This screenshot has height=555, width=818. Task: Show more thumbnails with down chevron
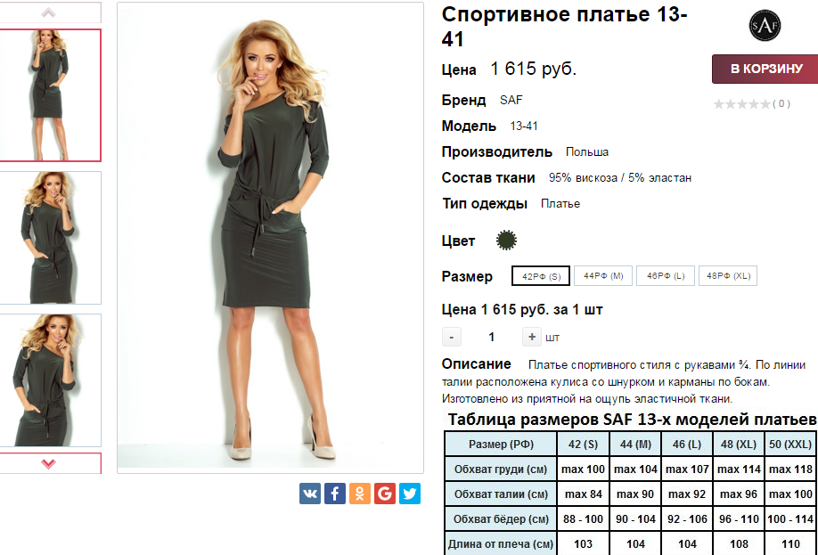click(x=48, y=462)
